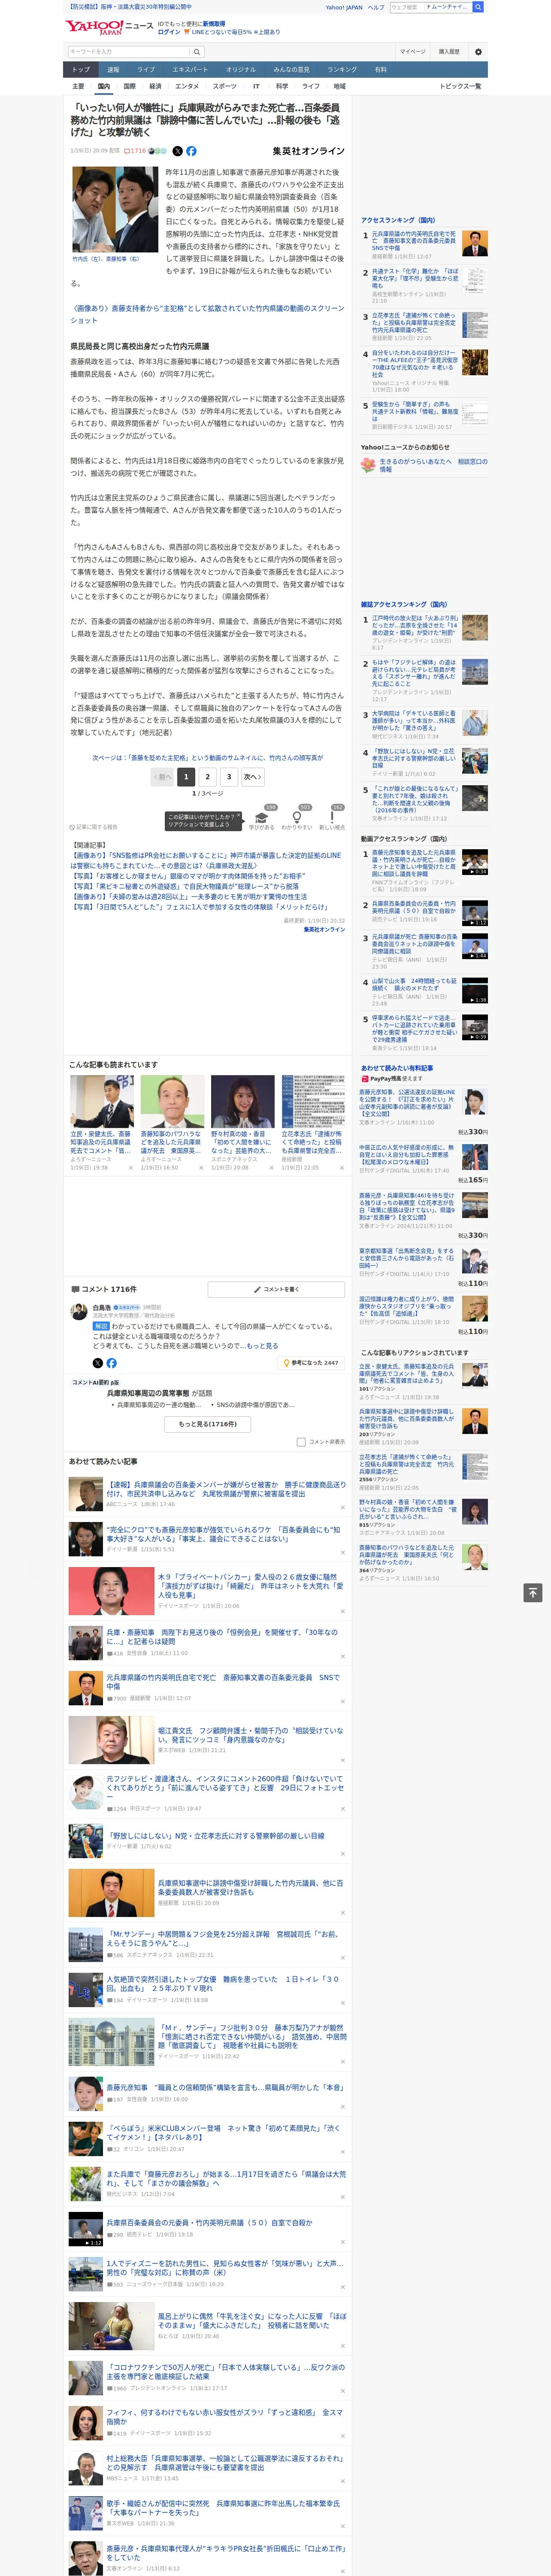
Task: Share the article on Facebook from the header
Action: click(x=191, y=151)
